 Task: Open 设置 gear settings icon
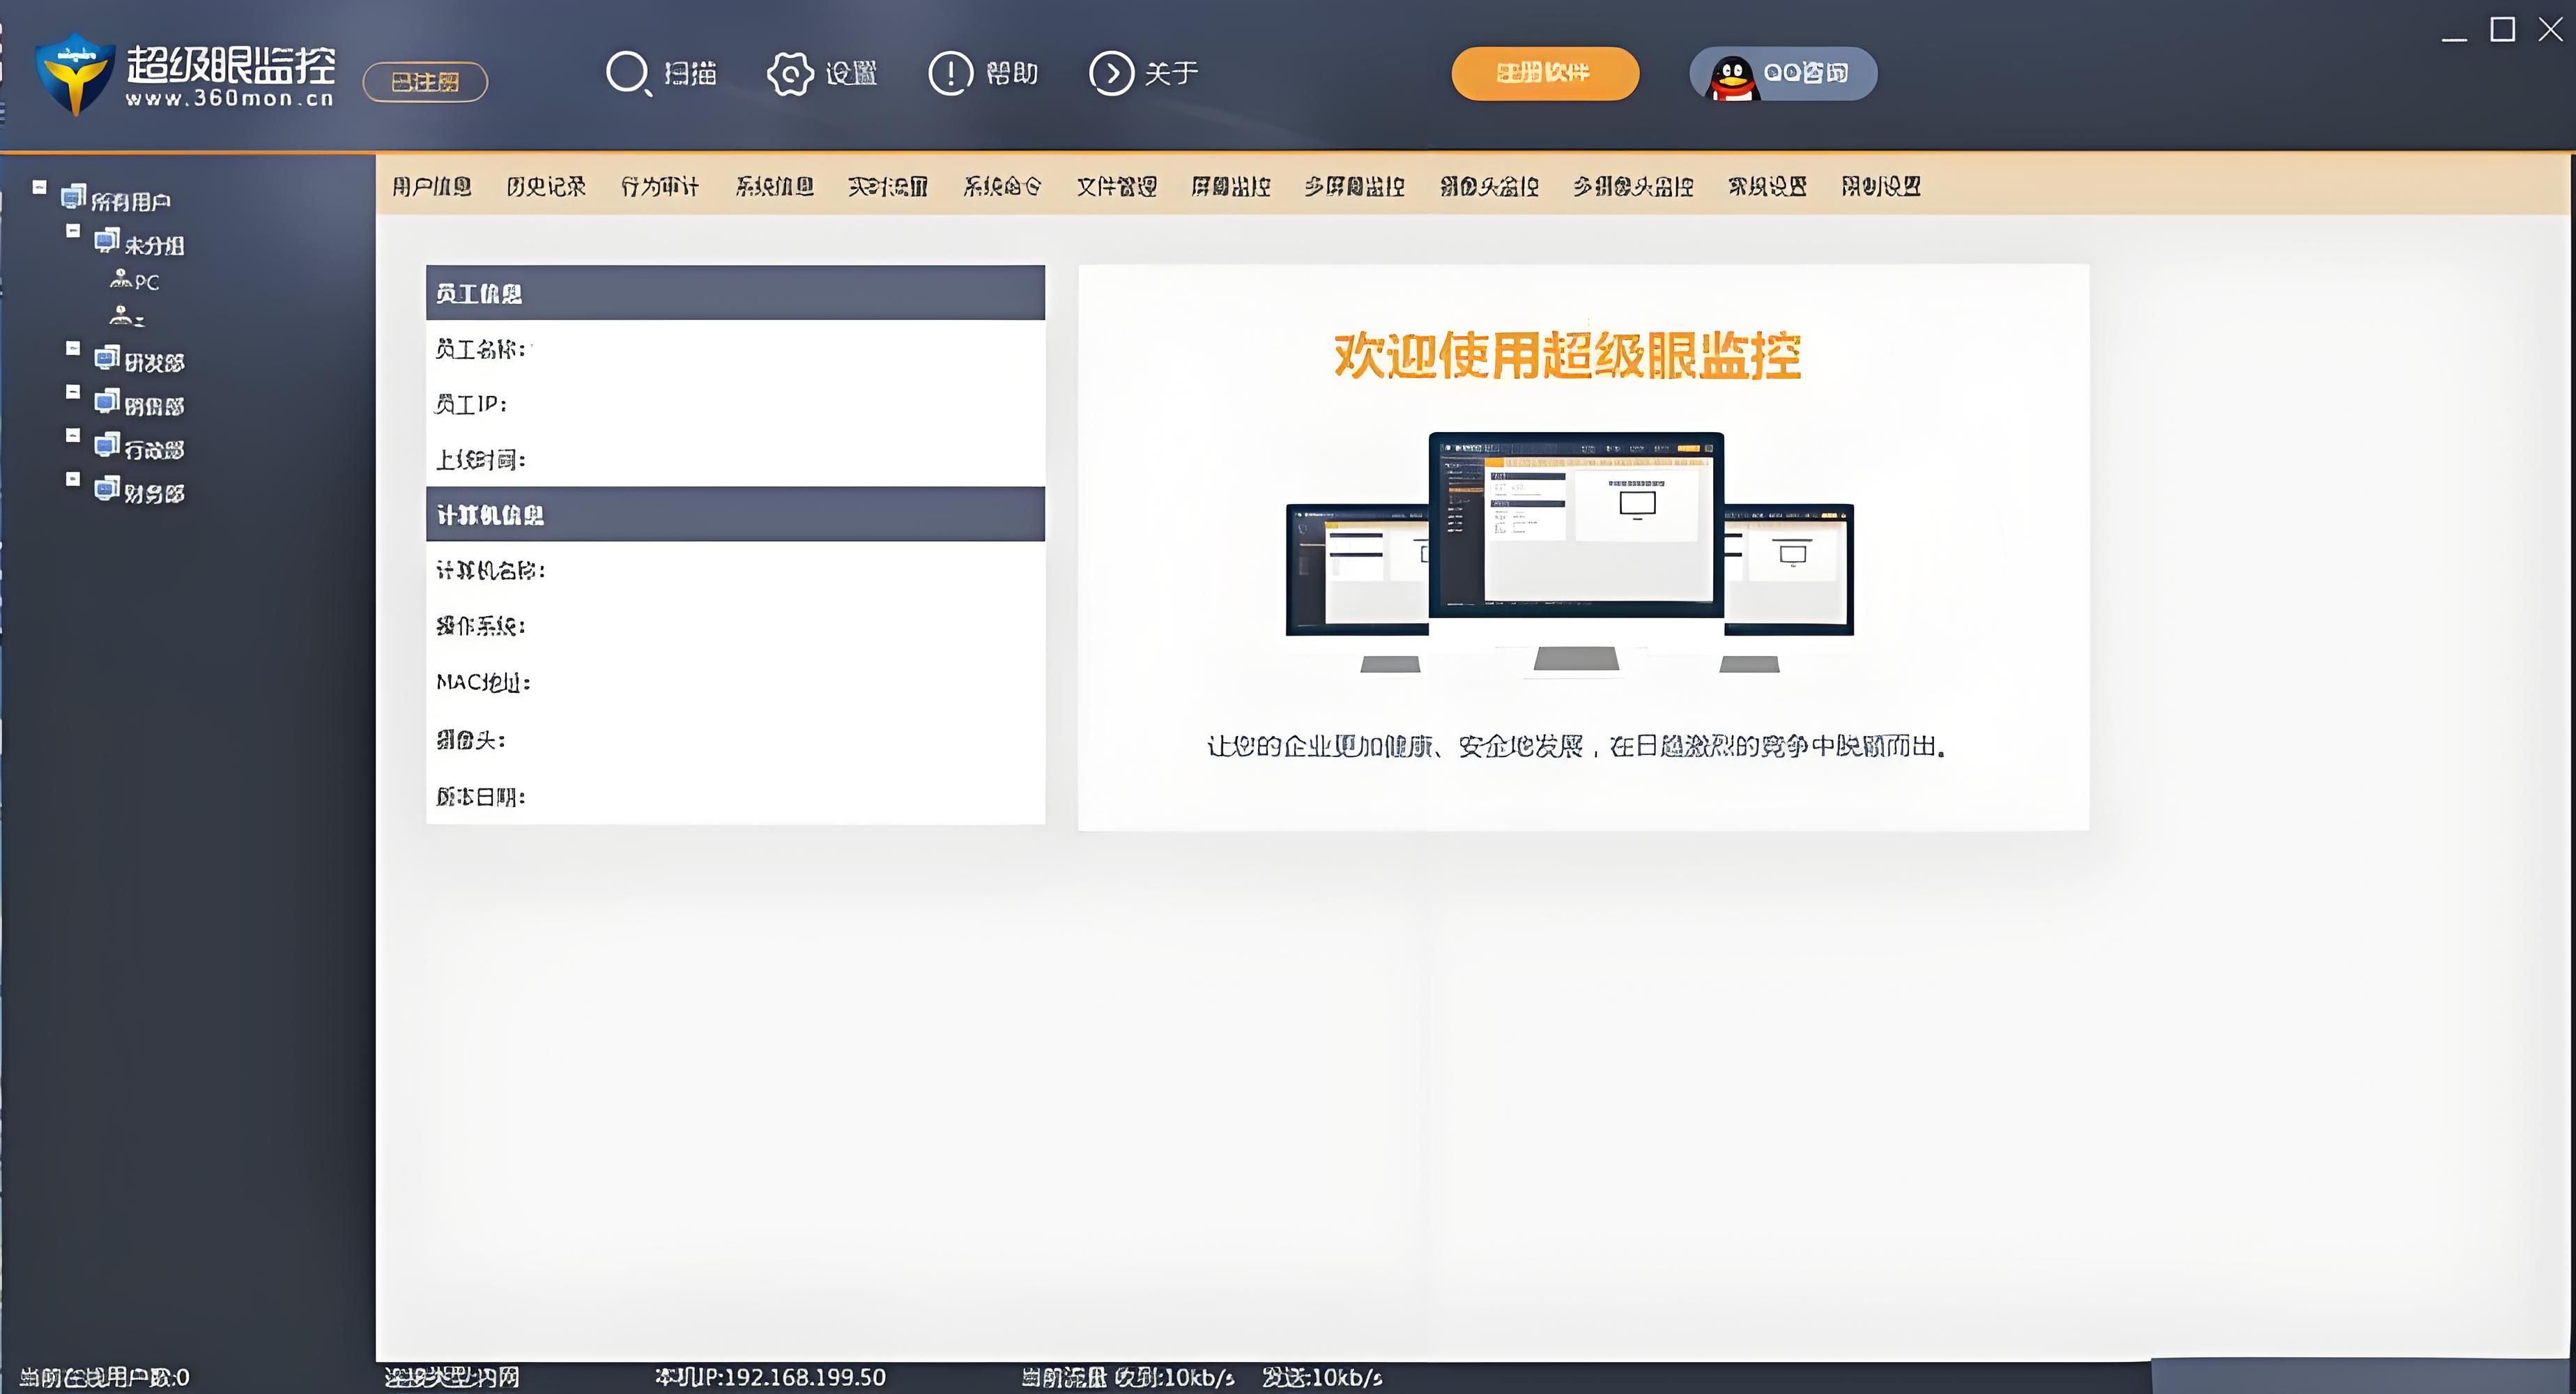[x=790, y=73]
